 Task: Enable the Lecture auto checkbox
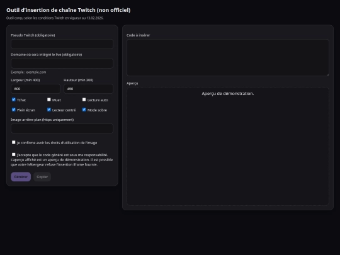(84, 99)
